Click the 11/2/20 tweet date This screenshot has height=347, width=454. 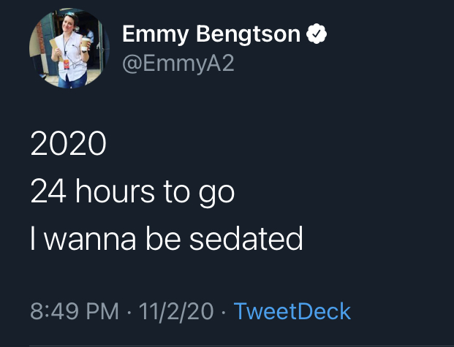point(175,312)
